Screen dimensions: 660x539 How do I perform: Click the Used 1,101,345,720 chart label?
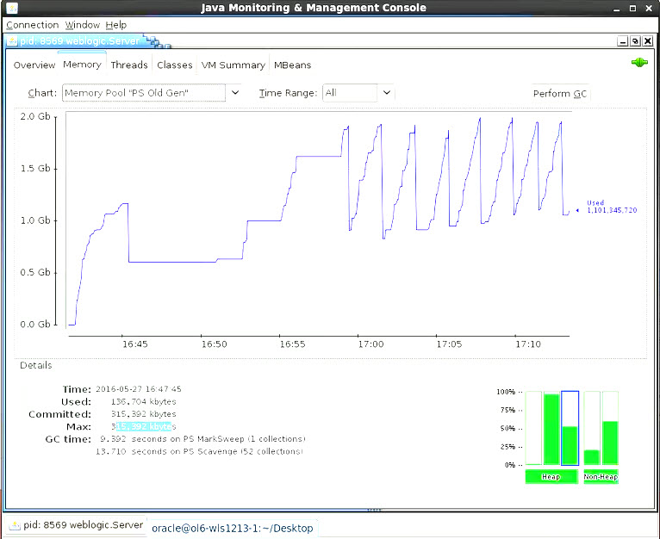611,206
